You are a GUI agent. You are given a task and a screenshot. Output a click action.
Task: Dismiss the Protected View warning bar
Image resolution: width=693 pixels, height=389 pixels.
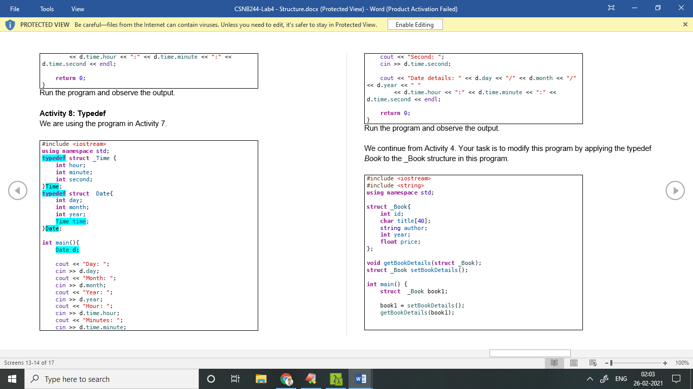685,24
